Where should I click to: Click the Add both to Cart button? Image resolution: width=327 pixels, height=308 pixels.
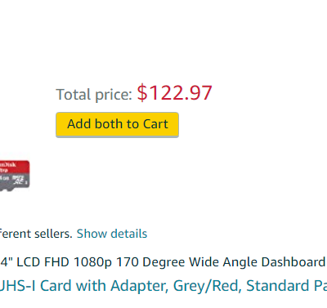coord(117,125)
